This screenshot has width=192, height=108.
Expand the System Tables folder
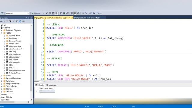4,36
